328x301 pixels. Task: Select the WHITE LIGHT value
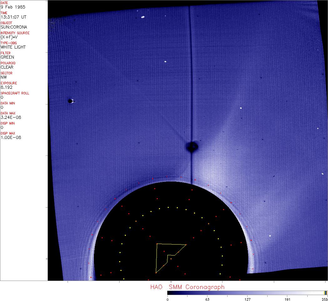pos(13,47)
